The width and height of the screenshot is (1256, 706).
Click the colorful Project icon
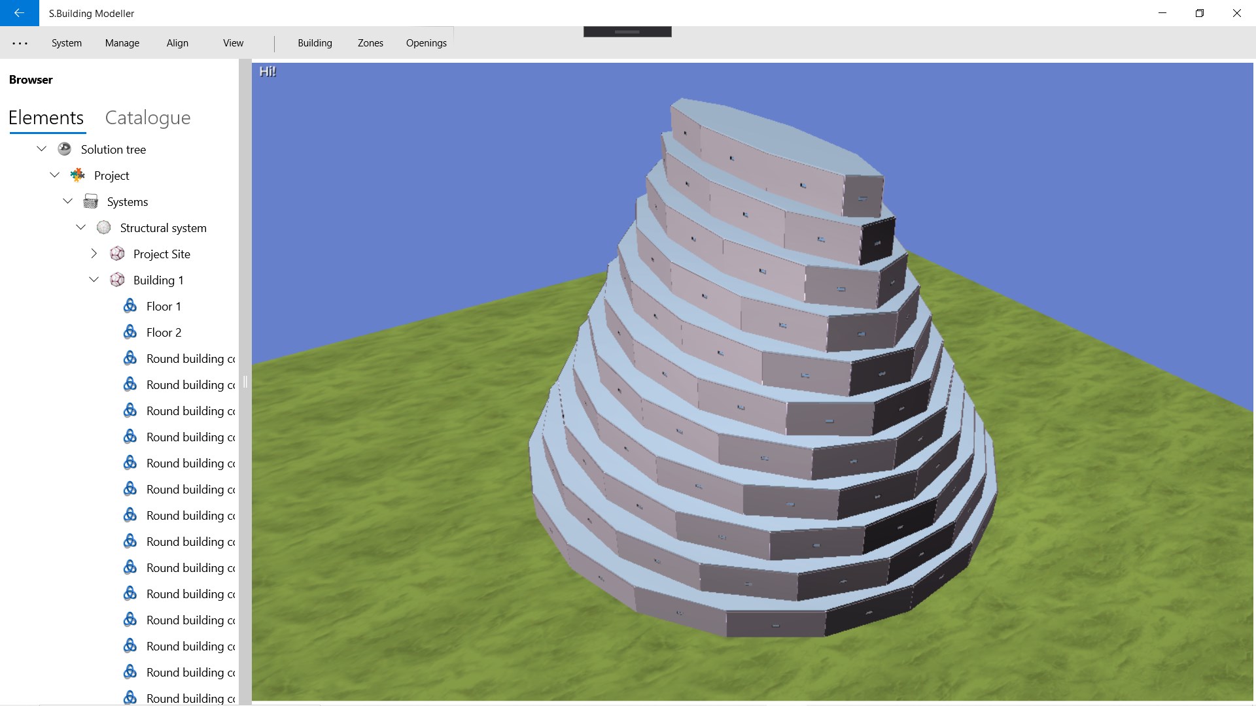78,175
